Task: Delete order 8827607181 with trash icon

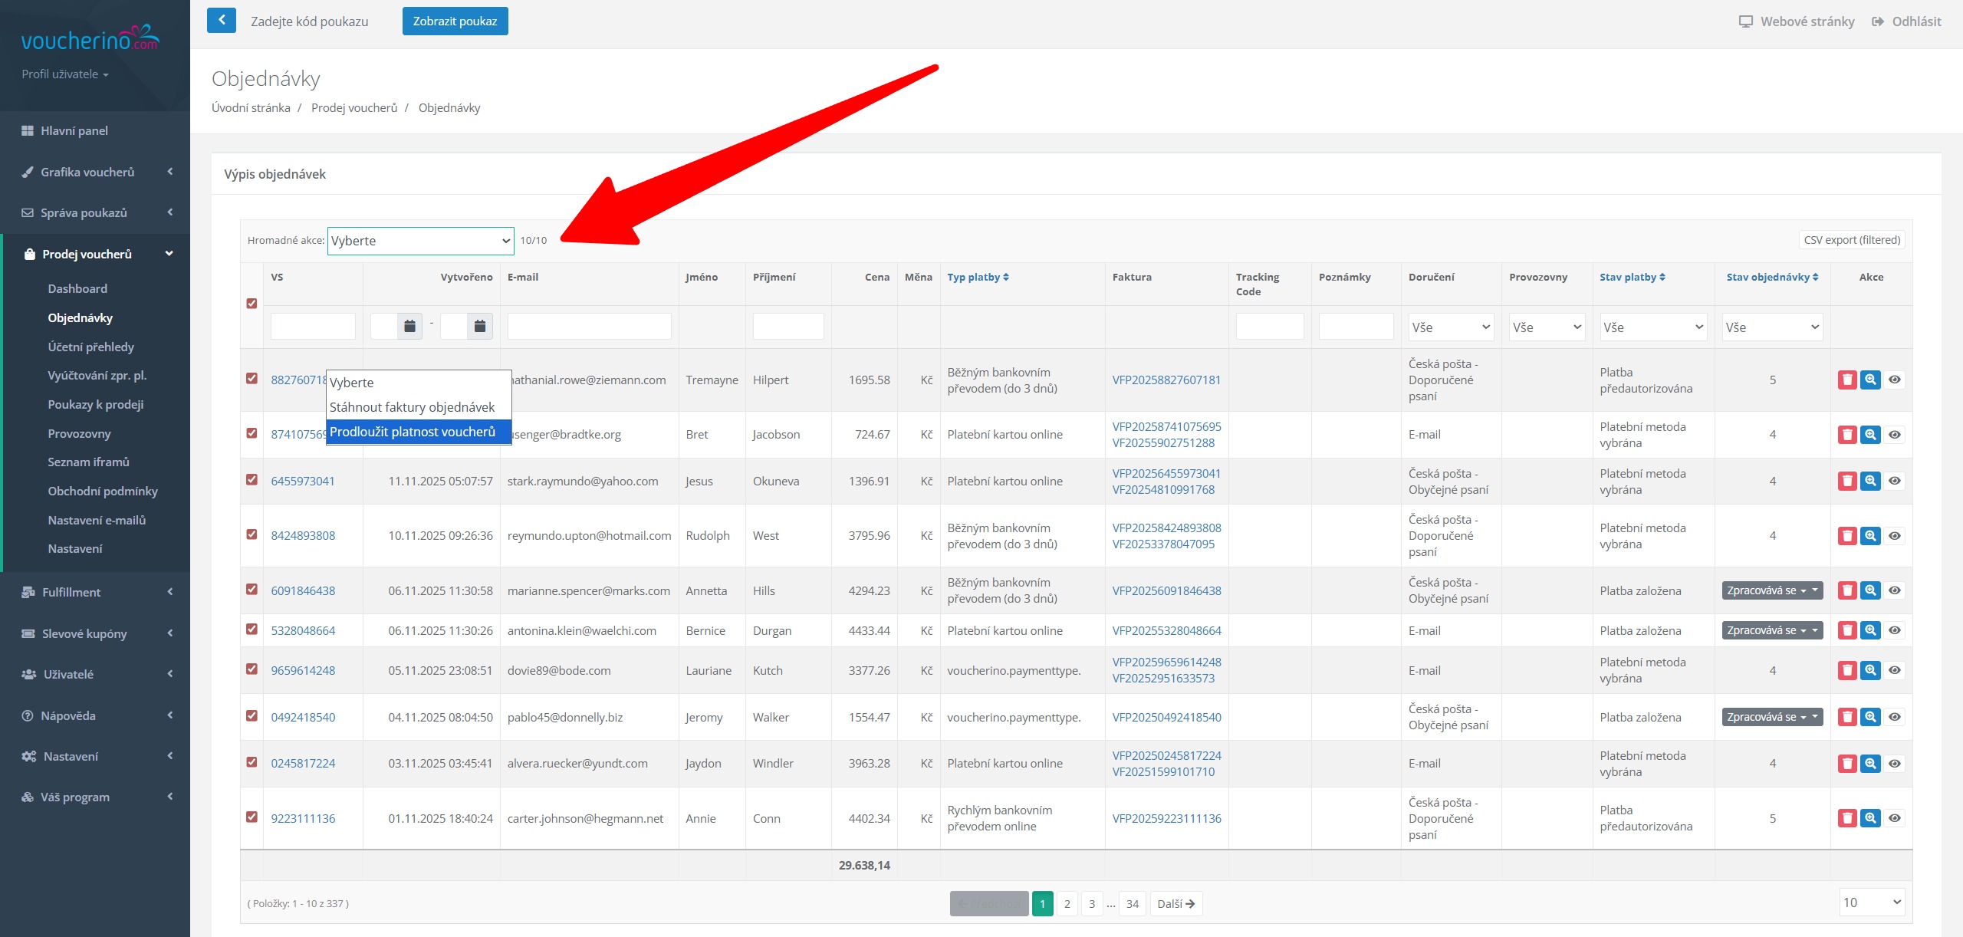Action: click(1847, 380)
